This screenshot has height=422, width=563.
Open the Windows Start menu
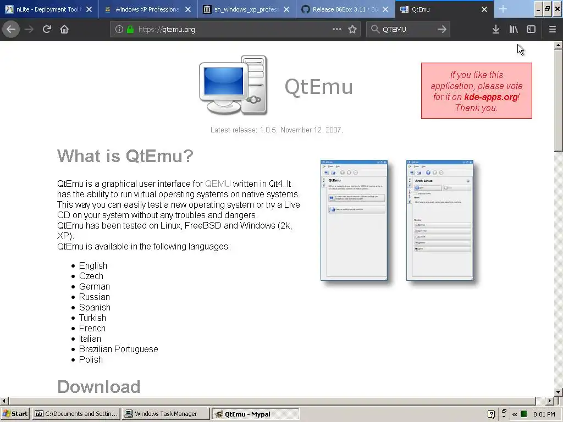pyautogui.click(x=15, y=414)
